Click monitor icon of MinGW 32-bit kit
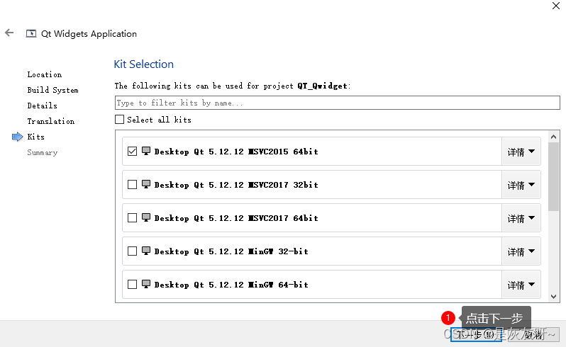This screenshot has height=347, width=566. [x=146, y=251]
